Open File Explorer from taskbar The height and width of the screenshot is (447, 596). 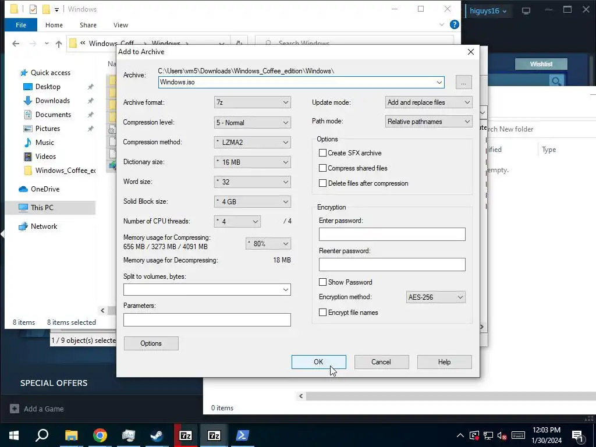pos(71,435)
